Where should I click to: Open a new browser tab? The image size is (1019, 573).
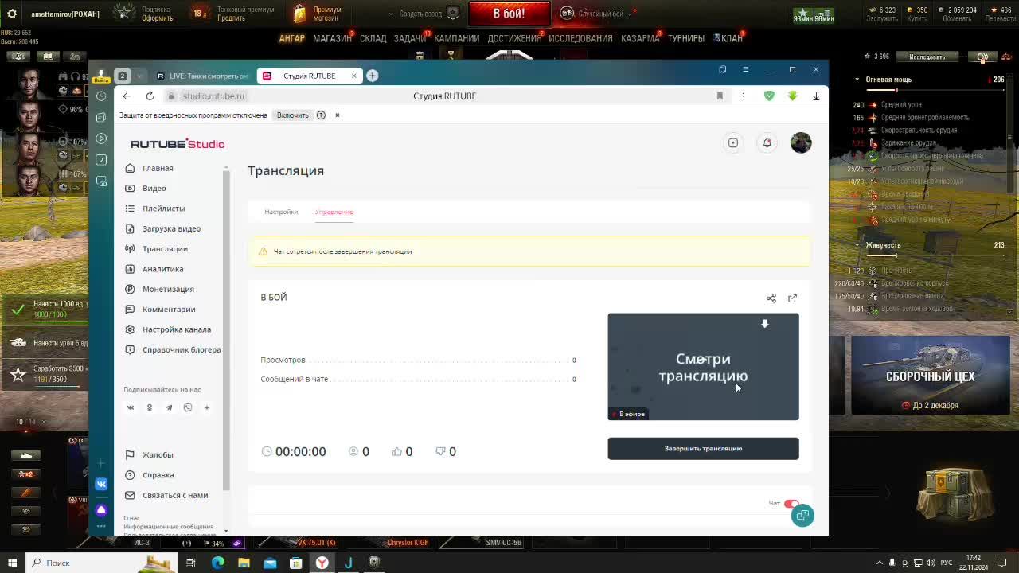[x=372, y=76]
